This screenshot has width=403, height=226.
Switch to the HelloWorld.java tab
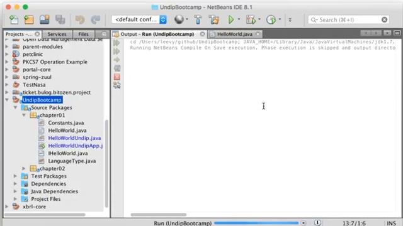[235, 34]
